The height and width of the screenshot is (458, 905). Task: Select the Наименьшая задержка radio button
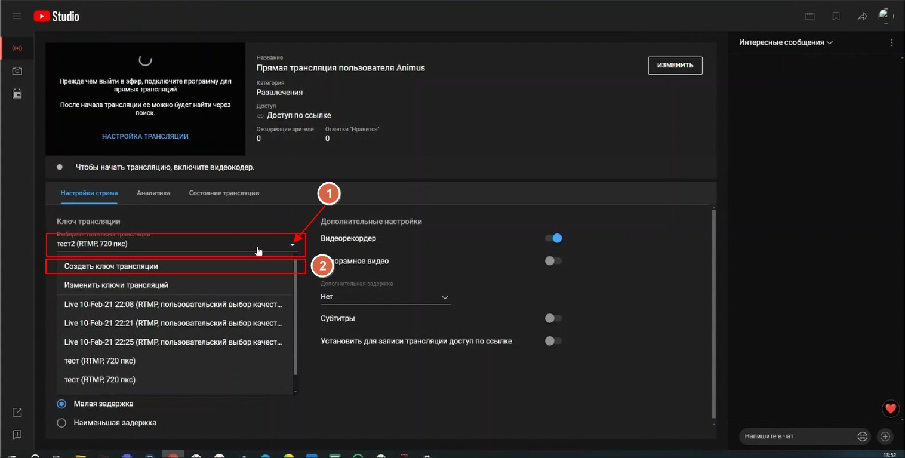pos(61,423)
